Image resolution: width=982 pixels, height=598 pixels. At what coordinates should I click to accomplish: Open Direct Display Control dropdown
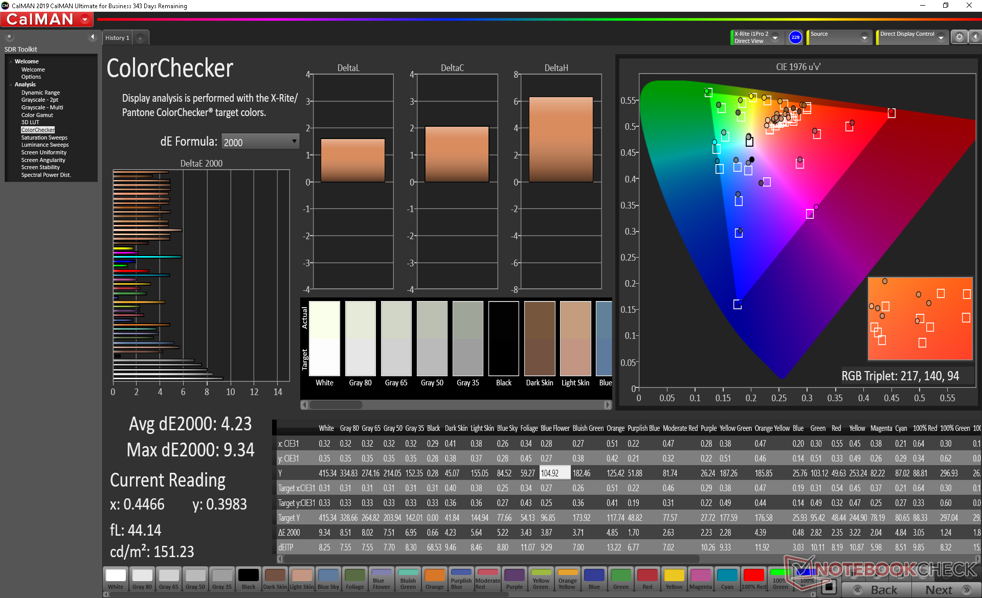point(941,37)
